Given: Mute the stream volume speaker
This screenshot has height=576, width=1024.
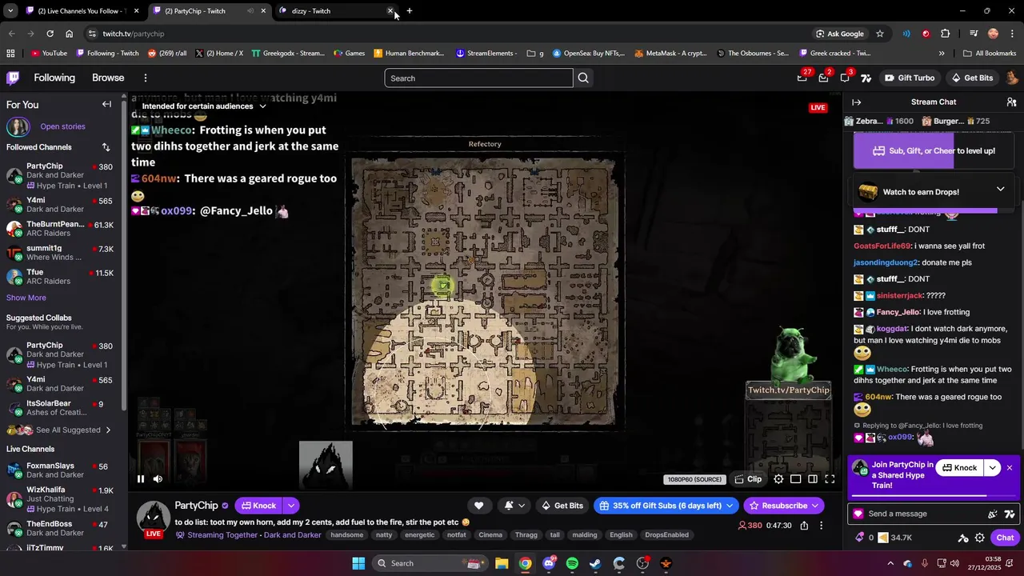Looking at the screenshot, I should [158, 479].
